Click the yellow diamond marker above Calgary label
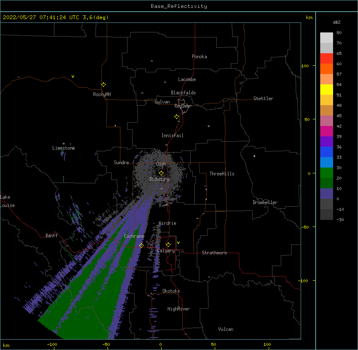This screenshot has height=350, width=358. pos(168,245)
